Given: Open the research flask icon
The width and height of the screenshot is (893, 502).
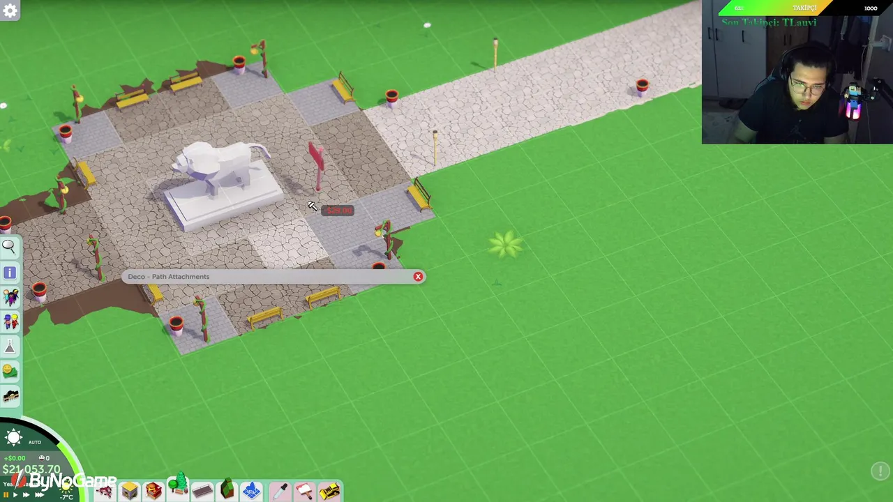Looking at the screenshot, I should point(10,347).
